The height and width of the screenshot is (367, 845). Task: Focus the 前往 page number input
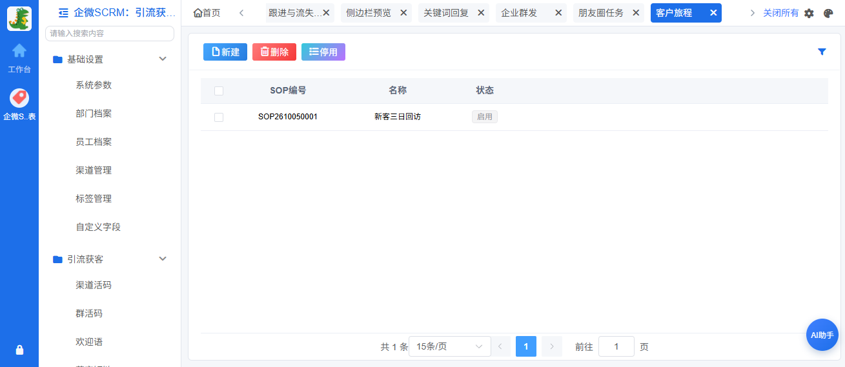(616, 346)
